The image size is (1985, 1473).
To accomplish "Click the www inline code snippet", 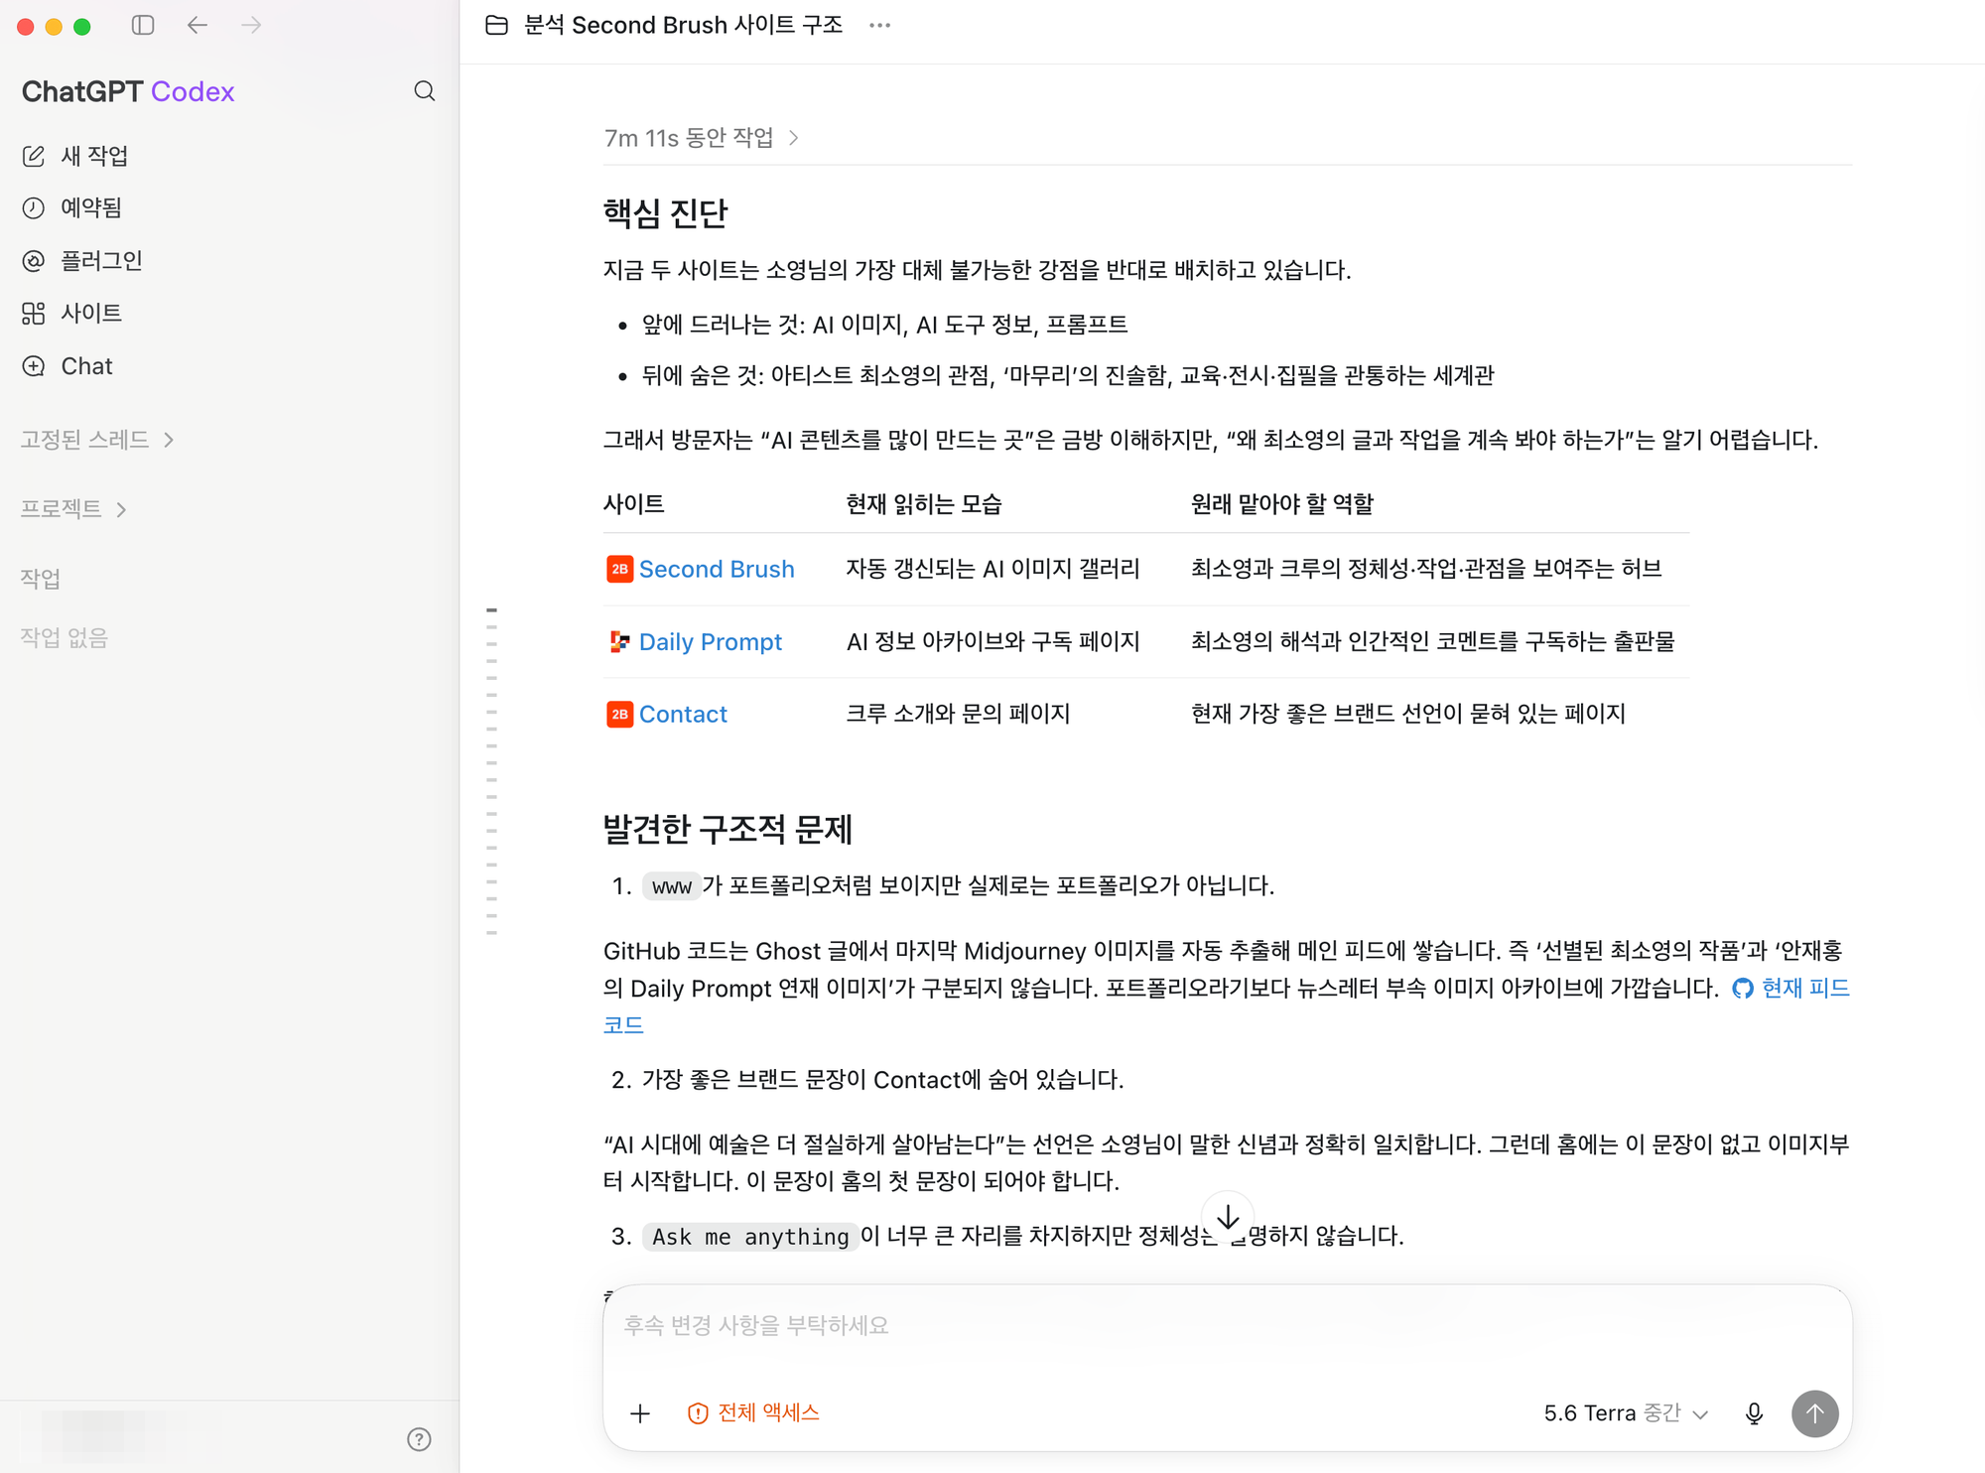I will (672, 886).
